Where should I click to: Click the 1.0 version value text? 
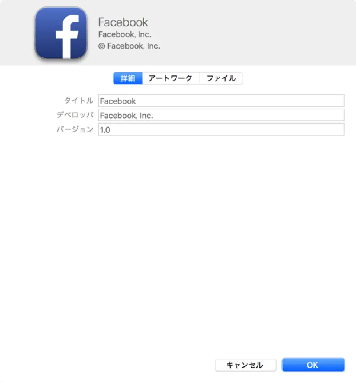(x=105, y=130)
